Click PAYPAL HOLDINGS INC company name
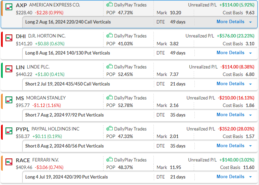The height and width of the screenshot is (185, 259). coord(55,129)
